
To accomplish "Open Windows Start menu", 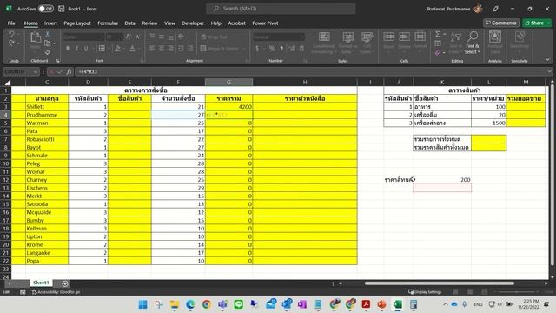I will click(x=142, y=304).
